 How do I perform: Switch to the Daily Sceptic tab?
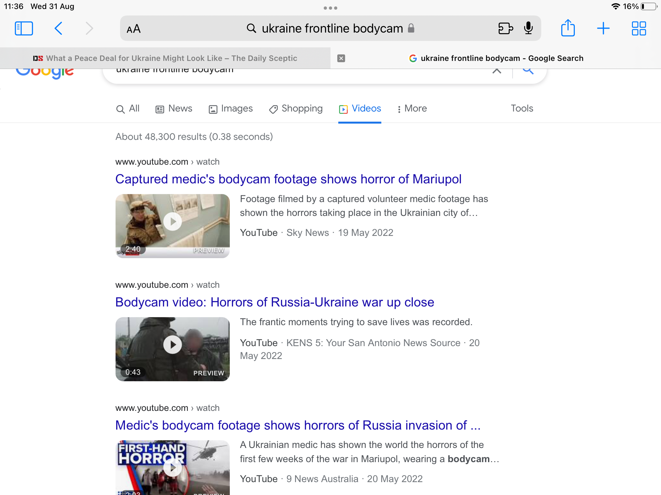point(165,58)
